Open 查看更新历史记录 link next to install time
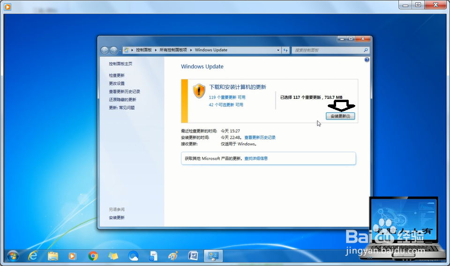450x266 pixels. (x=260, y=138)
